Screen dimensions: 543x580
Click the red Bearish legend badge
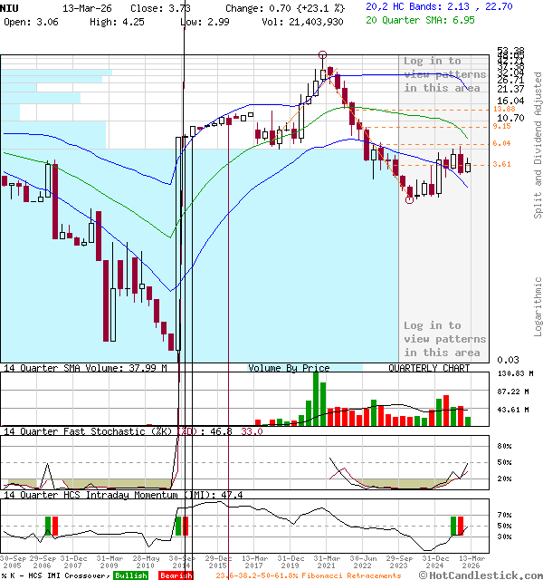click(175, 575)
